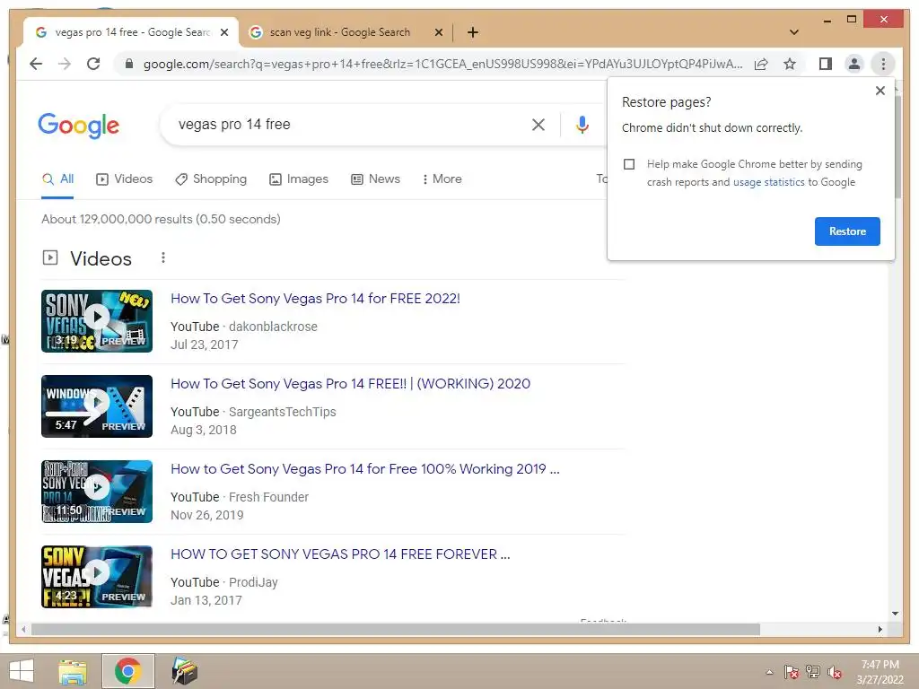Open WinRAR icon in taskbar
The height and width of the screenshot is (689, 919).
[x=185, y=671]
